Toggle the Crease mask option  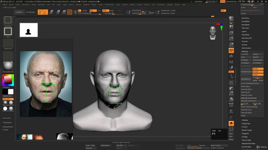click(x=258, y=75)
